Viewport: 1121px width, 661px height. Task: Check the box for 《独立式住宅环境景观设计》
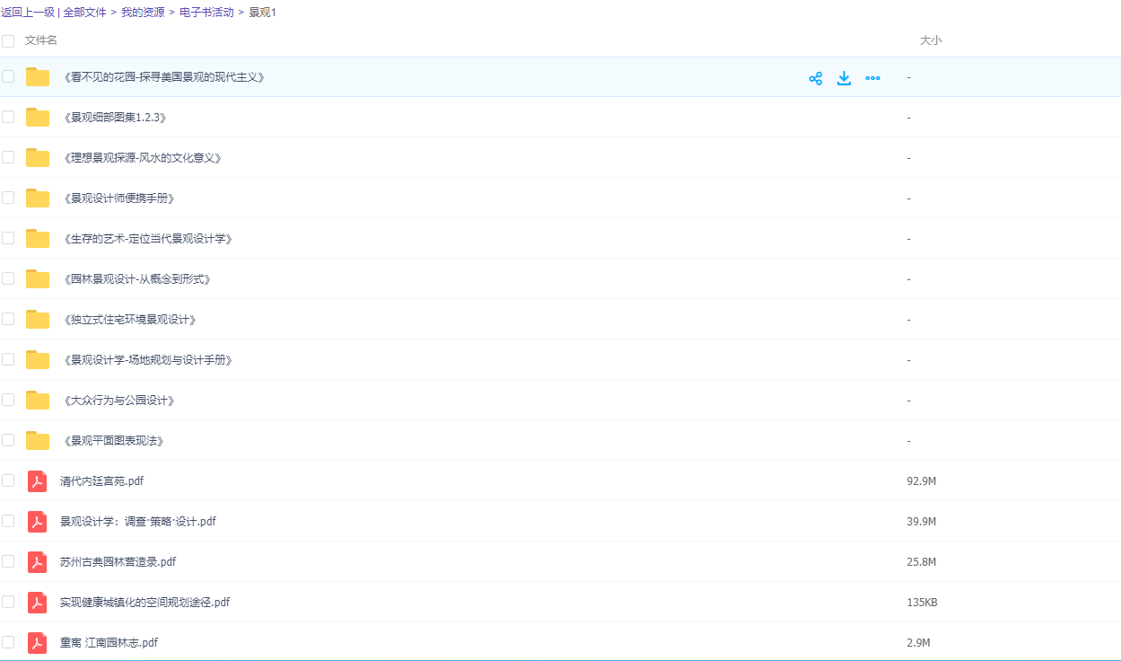8,319
